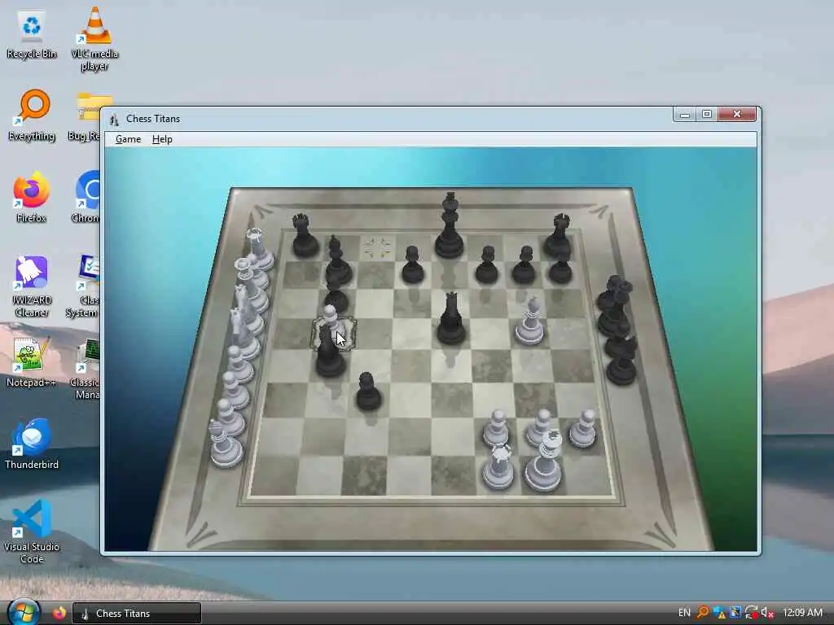Select the white king near the white pawns

point(543,461)
